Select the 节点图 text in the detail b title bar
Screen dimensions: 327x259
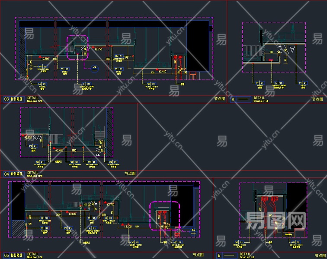coord(320,256)
